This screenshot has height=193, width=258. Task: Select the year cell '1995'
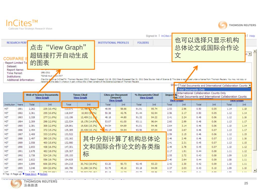(x=20, y=168)
